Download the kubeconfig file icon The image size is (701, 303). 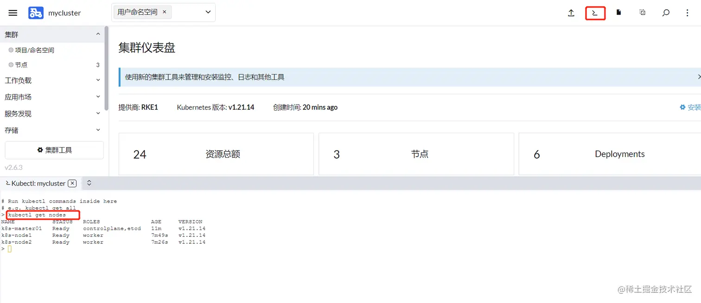(618, 12)
